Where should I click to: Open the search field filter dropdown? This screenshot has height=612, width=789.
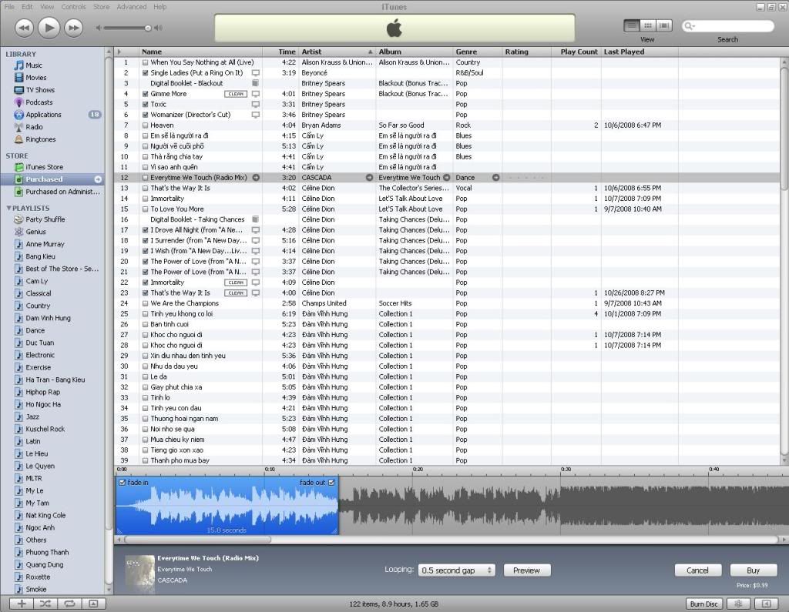pyautogui.click(x=692, y=25)
